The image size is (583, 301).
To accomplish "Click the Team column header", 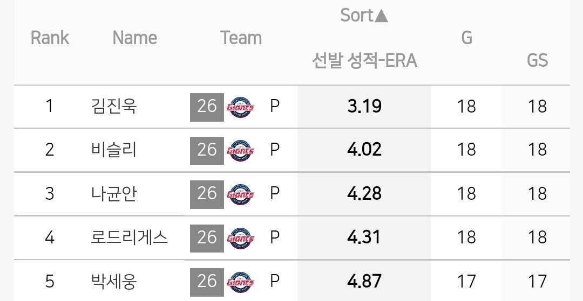I will point(241,38).
